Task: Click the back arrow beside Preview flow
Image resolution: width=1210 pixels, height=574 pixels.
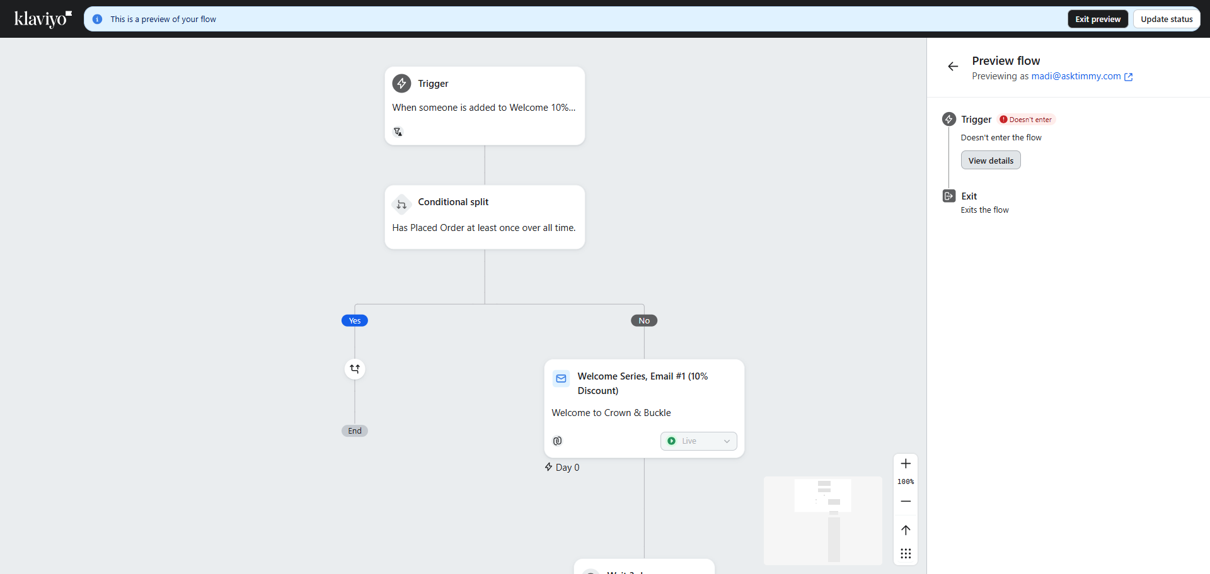Action: pyautogui.click(x=953, y=66)
